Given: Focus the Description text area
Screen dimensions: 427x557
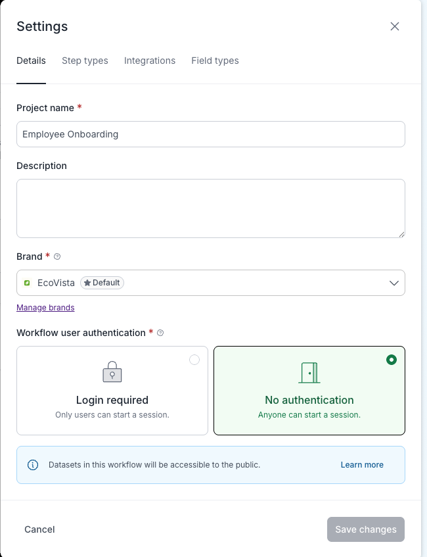Looking at the screenshot, I should (x=210, y=208).
